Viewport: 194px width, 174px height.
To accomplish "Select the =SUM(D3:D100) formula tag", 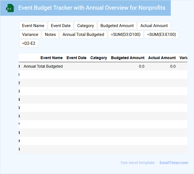I will (x=125, y=35).
